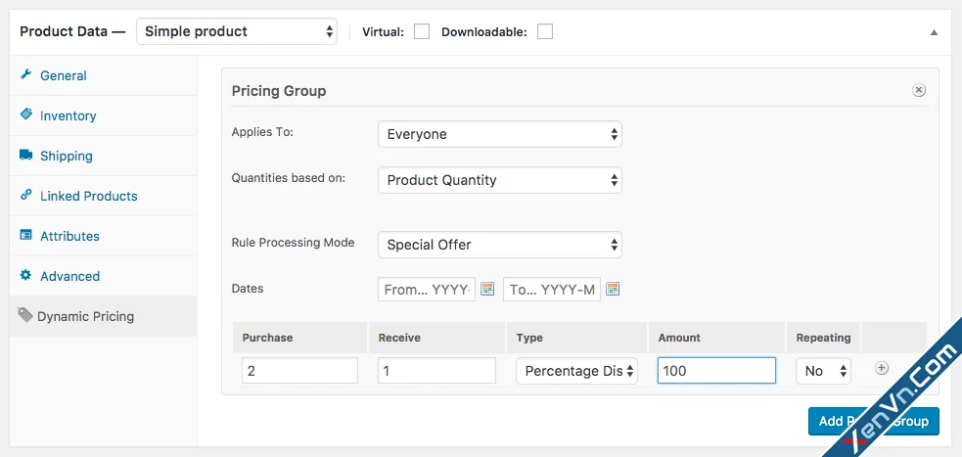Add a pricing rule row with plus icon
Image resolution: width=962 pixels, height=457 pixels.
click(881, 368)
